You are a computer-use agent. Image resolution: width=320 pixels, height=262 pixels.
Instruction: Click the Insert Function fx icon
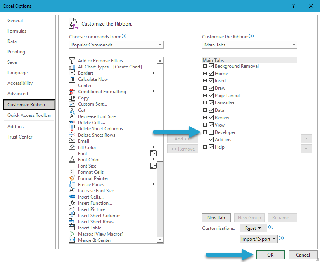coord(72,203)
